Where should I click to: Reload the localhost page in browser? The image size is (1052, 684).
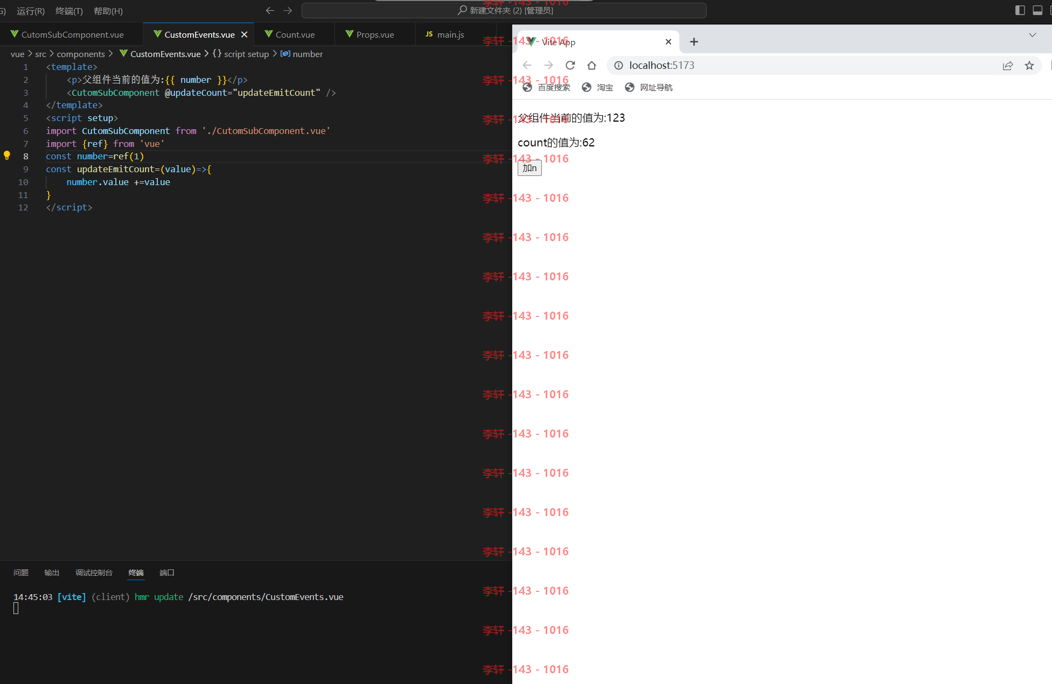(x=570, y=65)
